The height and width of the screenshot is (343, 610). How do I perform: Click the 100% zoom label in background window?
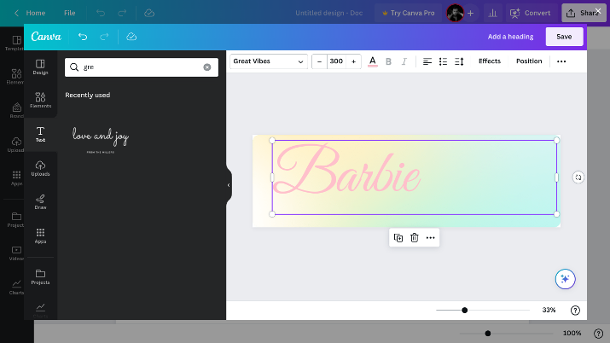coord(572,333)
